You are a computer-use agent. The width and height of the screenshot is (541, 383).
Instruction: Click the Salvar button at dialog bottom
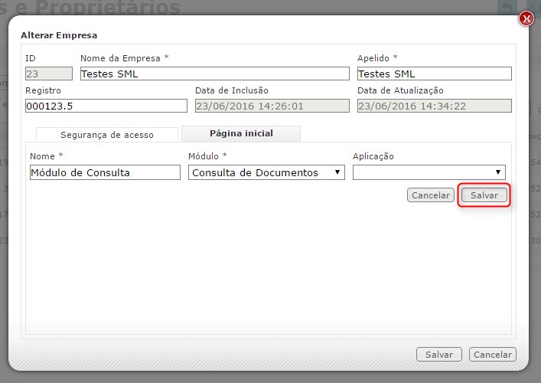coord(438,355)
